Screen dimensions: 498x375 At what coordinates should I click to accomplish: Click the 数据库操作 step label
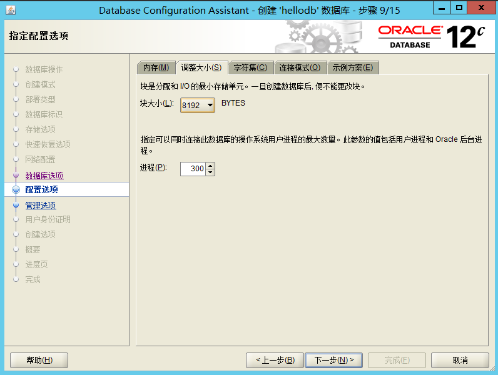pyautogui.click(x=44, y=69)
